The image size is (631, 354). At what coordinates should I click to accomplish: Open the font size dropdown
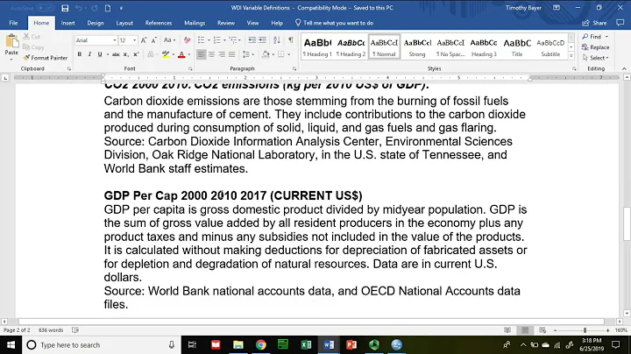(x=134, y=40)
